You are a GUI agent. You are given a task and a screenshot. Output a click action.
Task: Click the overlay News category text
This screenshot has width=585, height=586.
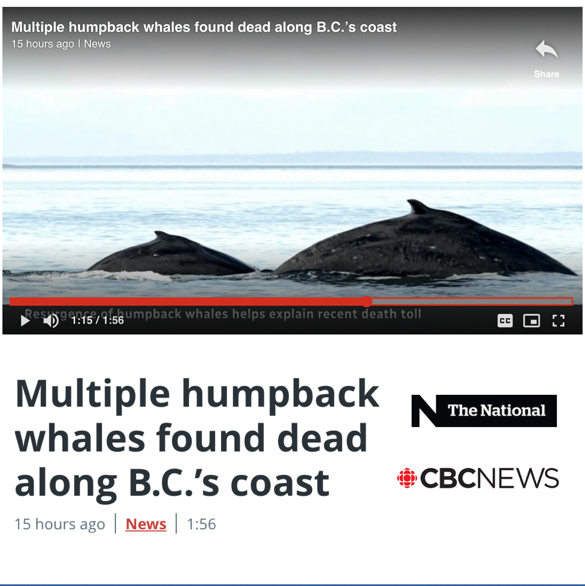pos(97,44)
